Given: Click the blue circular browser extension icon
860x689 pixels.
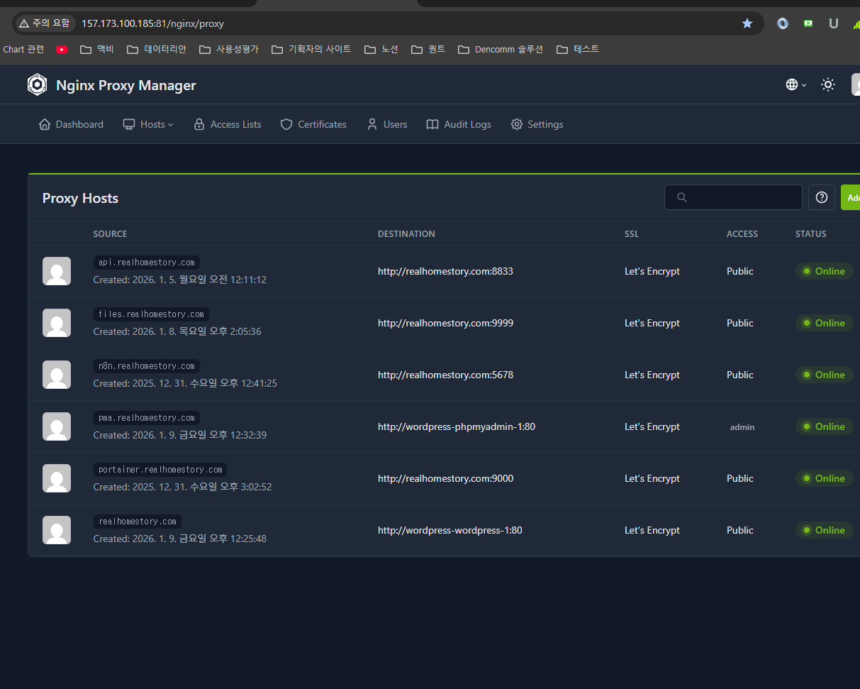Looking at the screenshot, I should point(783,23).
